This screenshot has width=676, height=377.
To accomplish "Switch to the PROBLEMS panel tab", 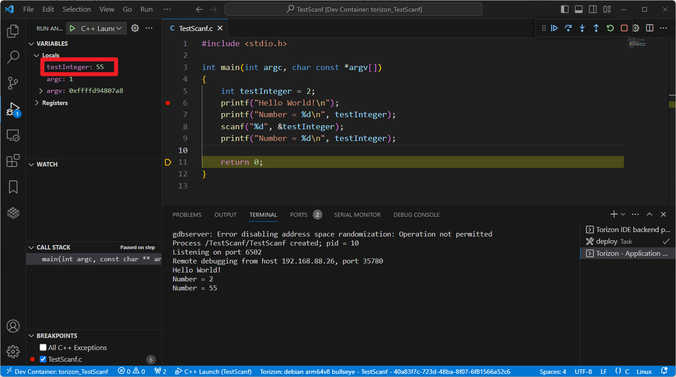I will click(187, 215).
